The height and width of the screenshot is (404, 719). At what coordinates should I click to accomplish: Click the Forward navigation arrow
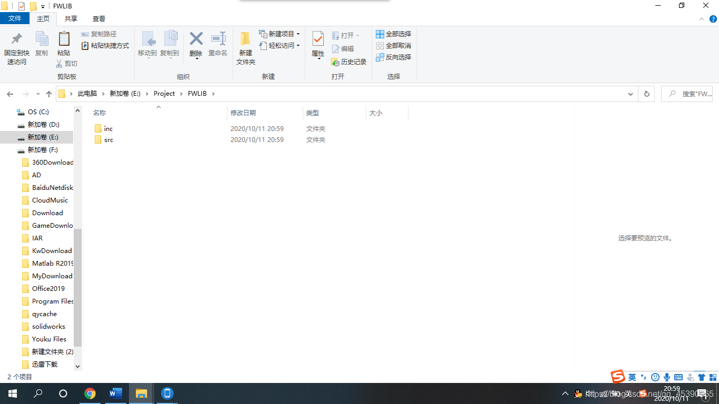pyautogui.click(x=25, y=94)
